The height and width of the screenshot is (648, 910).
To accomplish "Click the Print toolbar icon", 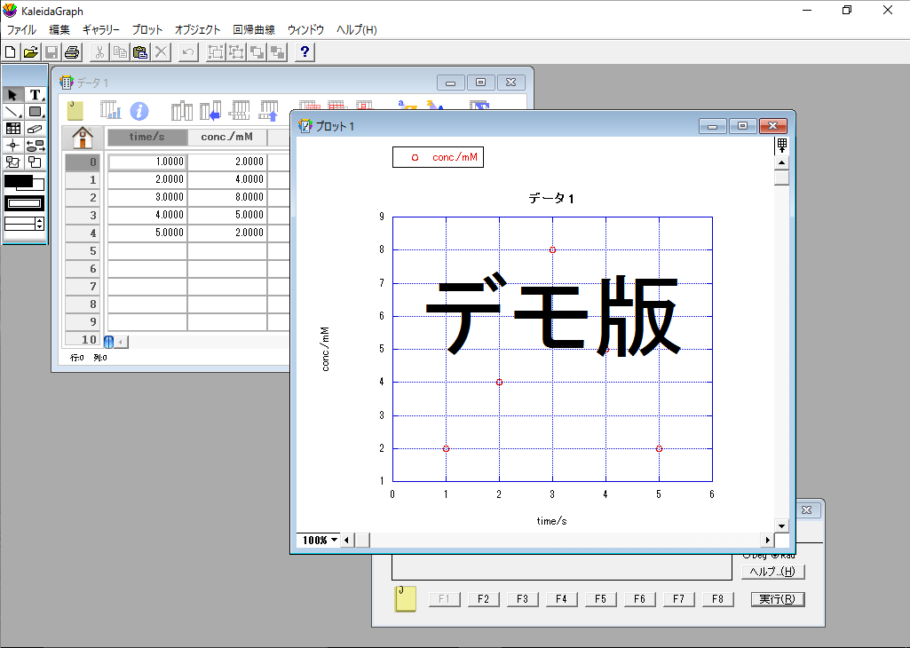I will 72,52.
